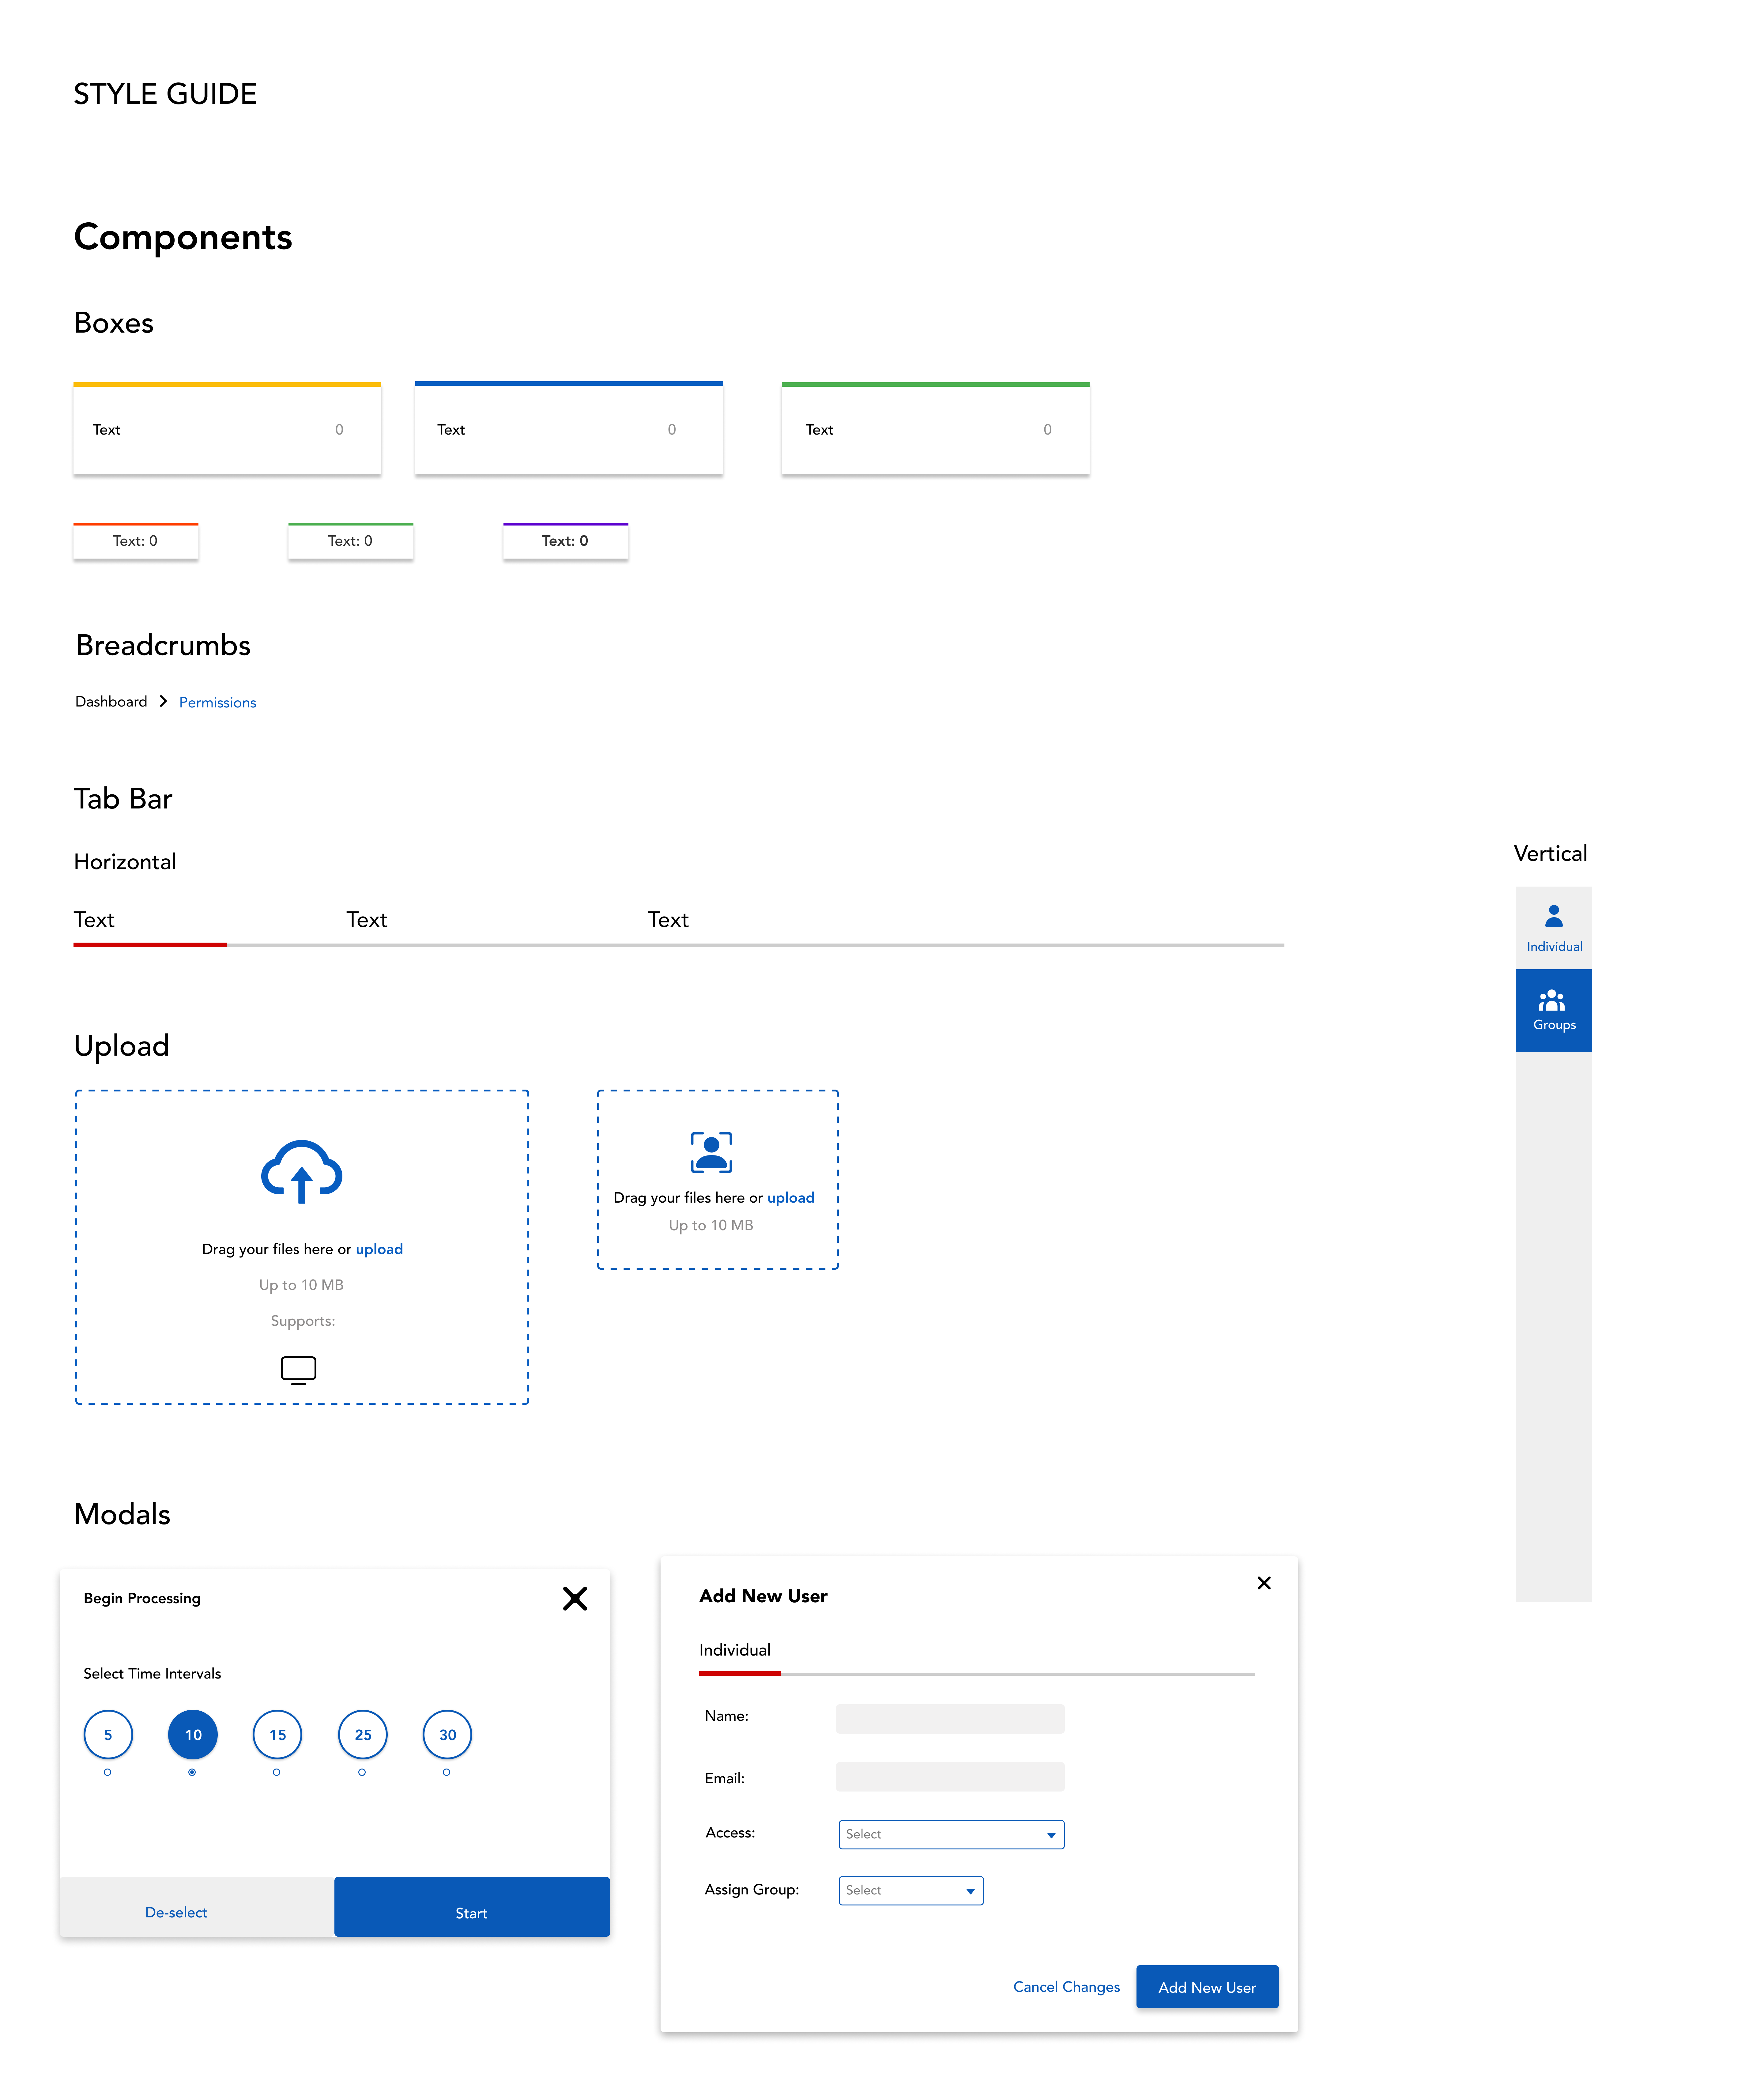
Task: Select the radio button under 25
Action: [362, 1772]
